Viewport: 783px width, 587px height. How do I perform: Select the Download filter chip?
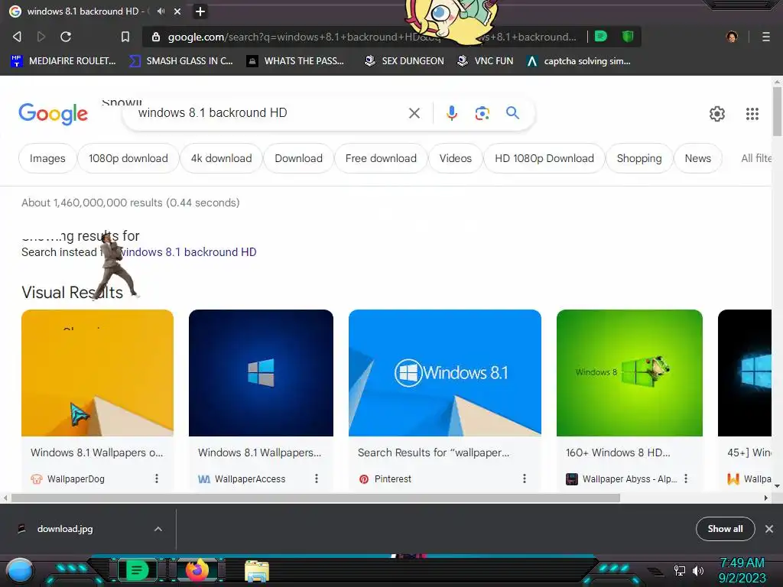click(299, 158)
